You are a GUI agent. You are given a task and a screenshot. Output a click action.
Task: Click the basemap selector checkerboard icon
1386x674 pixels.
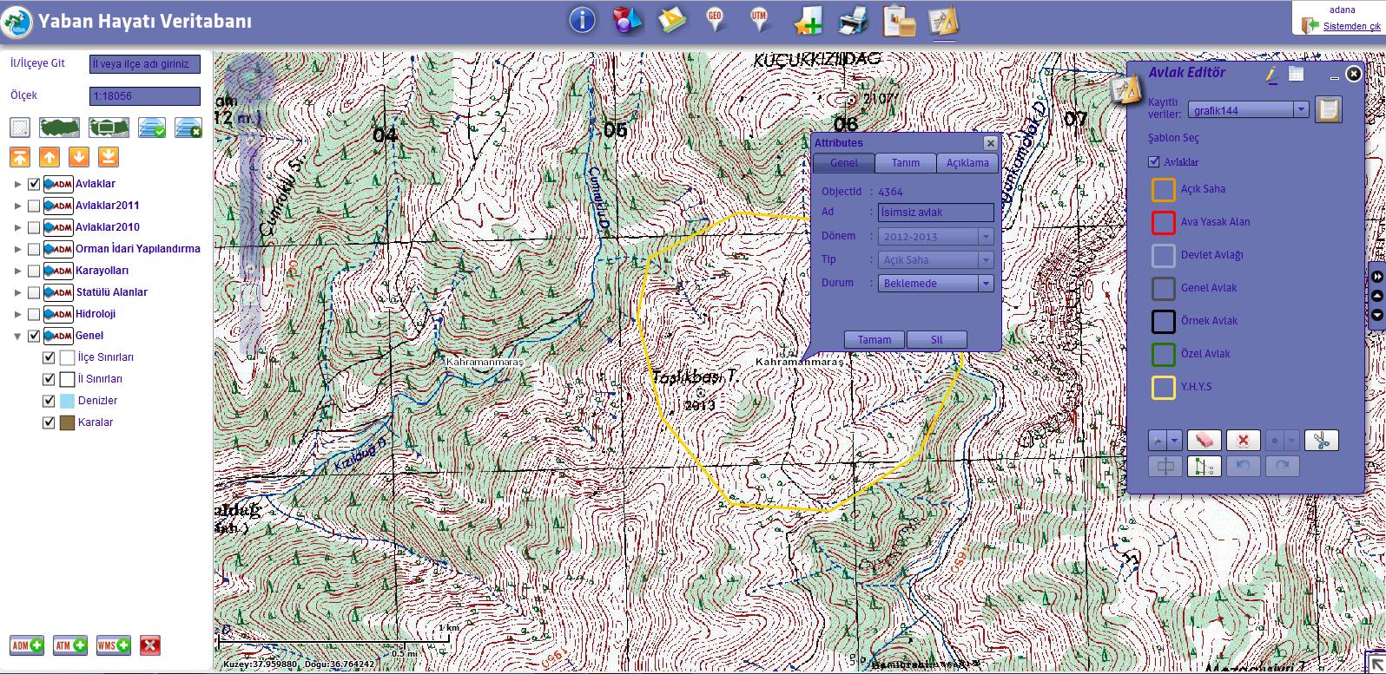pyautogui.click(x=20, y=128)
